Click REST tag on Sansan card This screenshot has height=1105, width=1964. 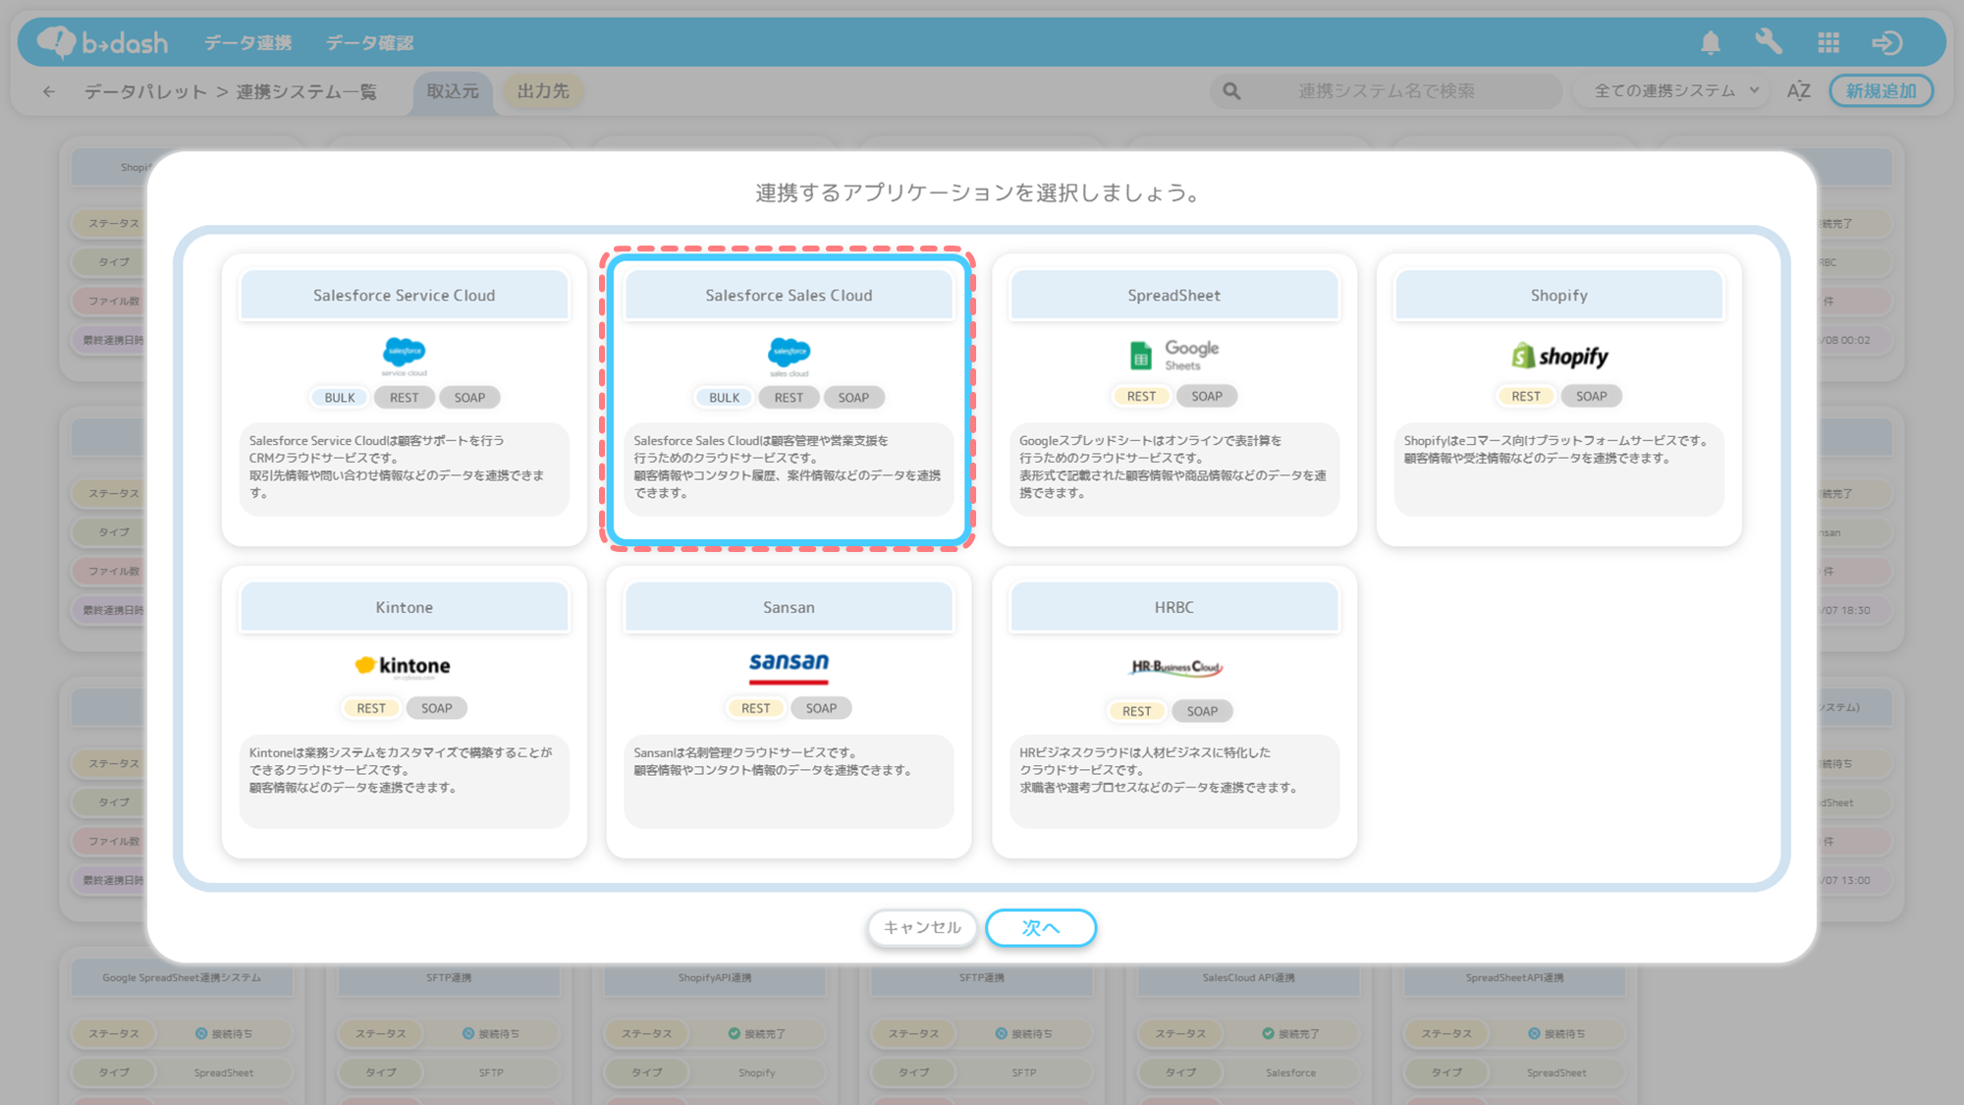pos(756,708)
